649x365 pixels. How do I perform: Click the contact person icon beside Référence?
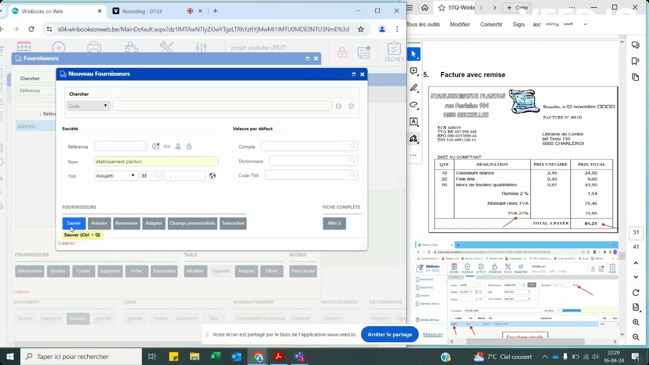point(178,147)
